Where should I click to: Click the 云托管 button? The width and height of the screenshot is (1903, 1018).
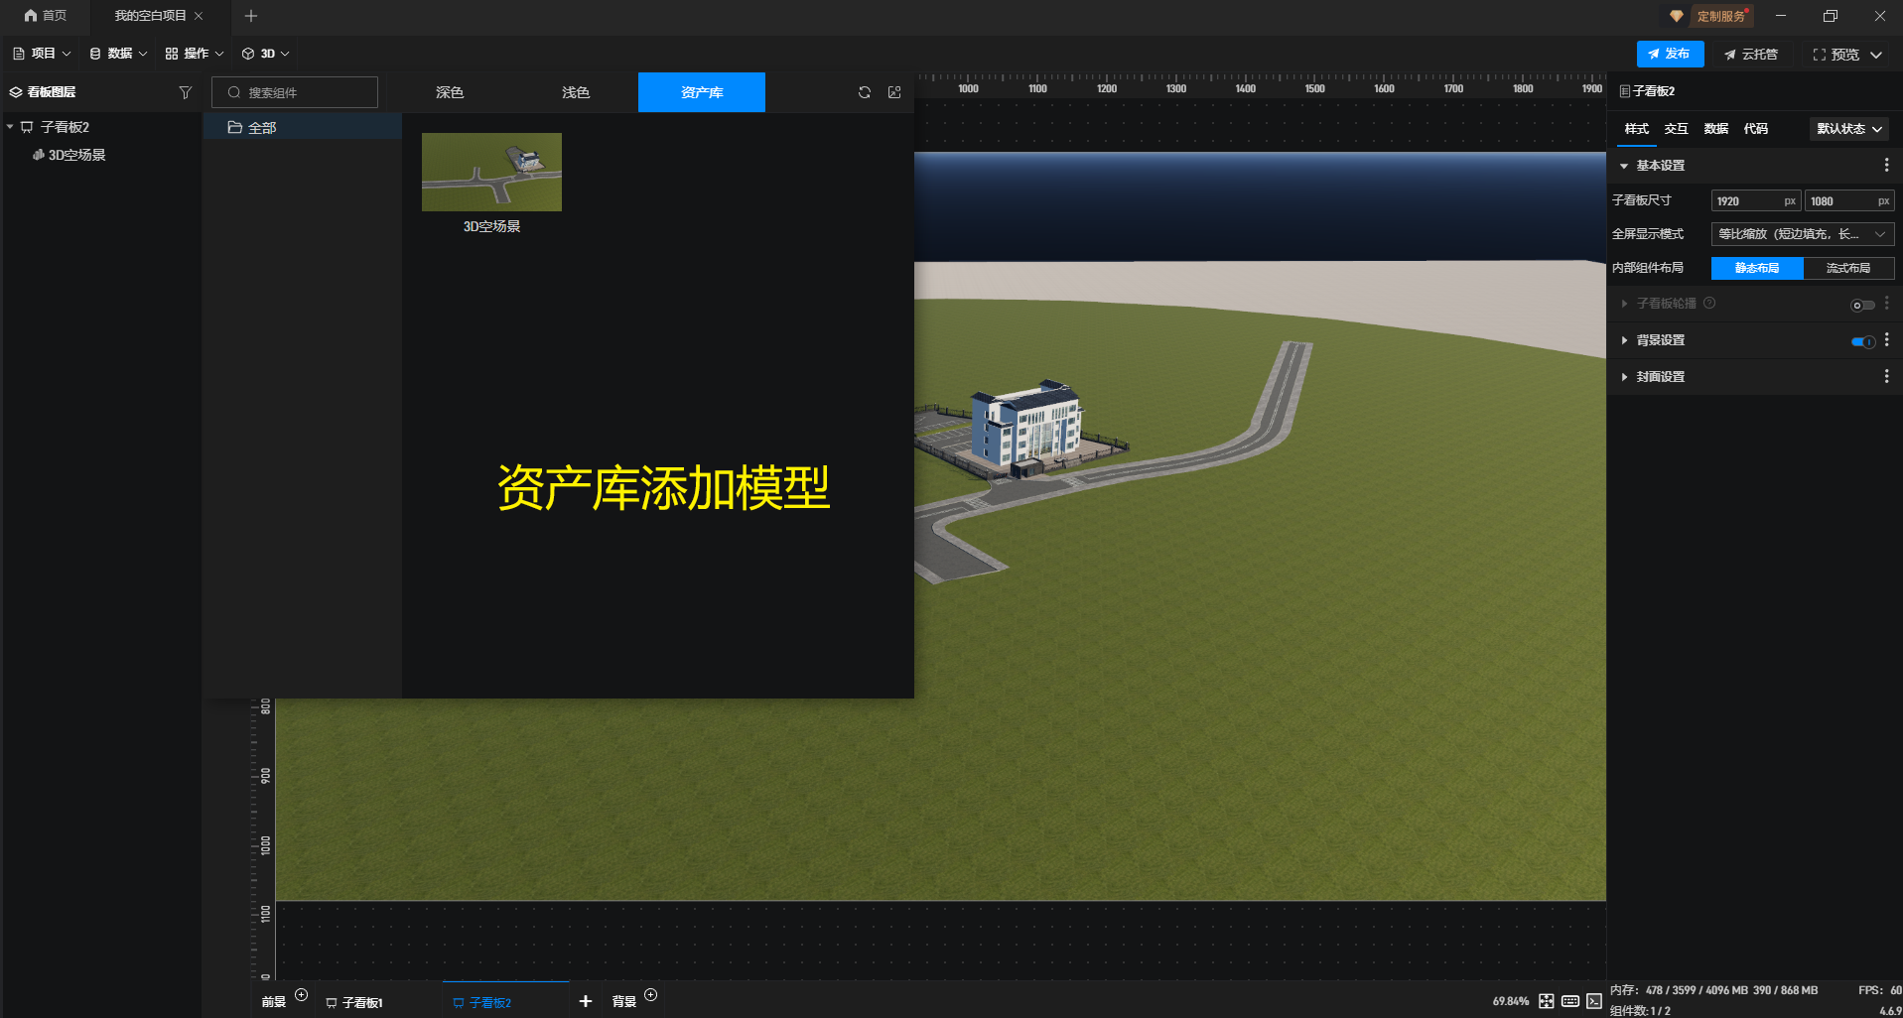coord(1751,55)
